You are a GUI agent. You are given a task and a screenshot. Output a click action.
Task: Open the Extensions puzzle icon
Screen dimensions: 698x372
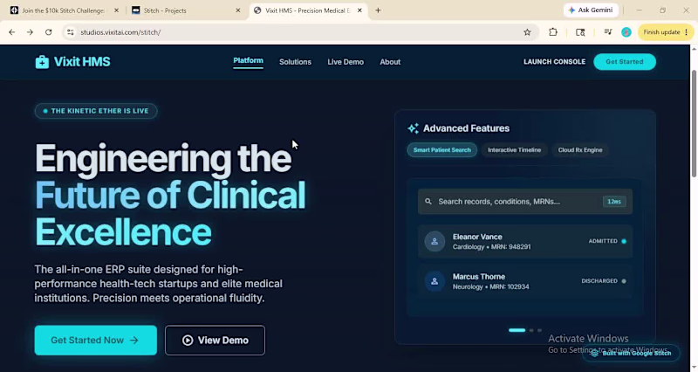point(553,32)
